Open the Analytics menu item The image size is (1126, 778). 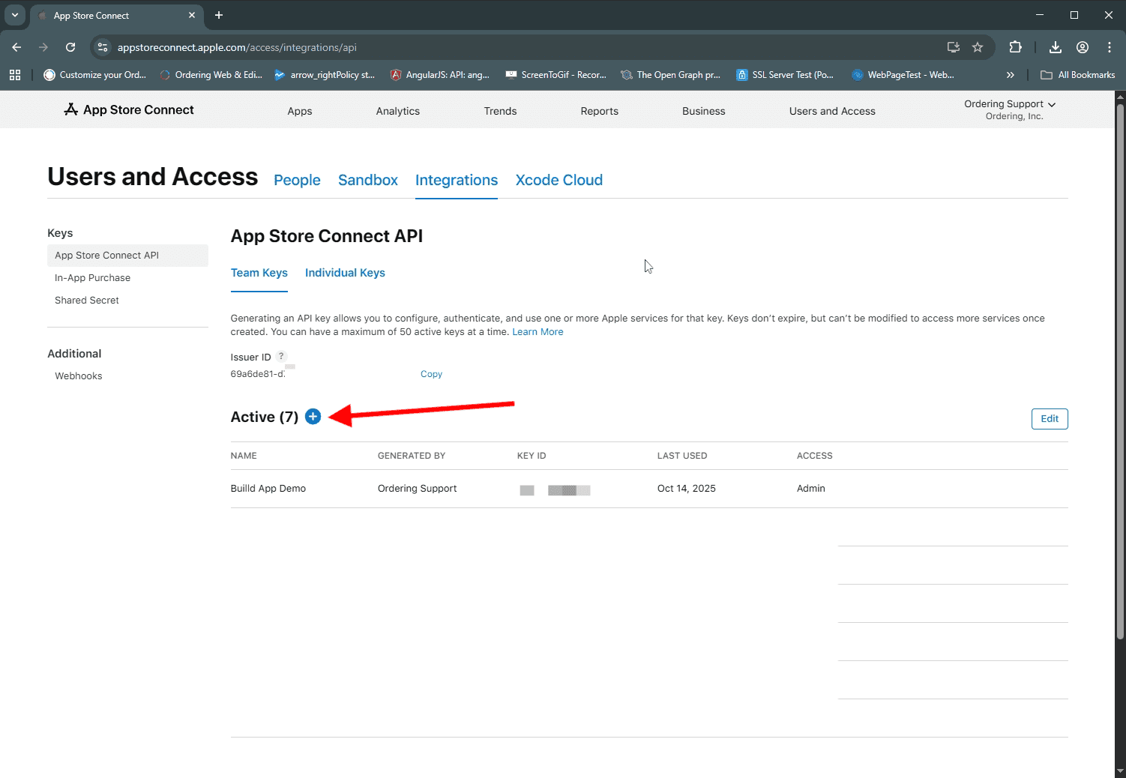point(398,111)
